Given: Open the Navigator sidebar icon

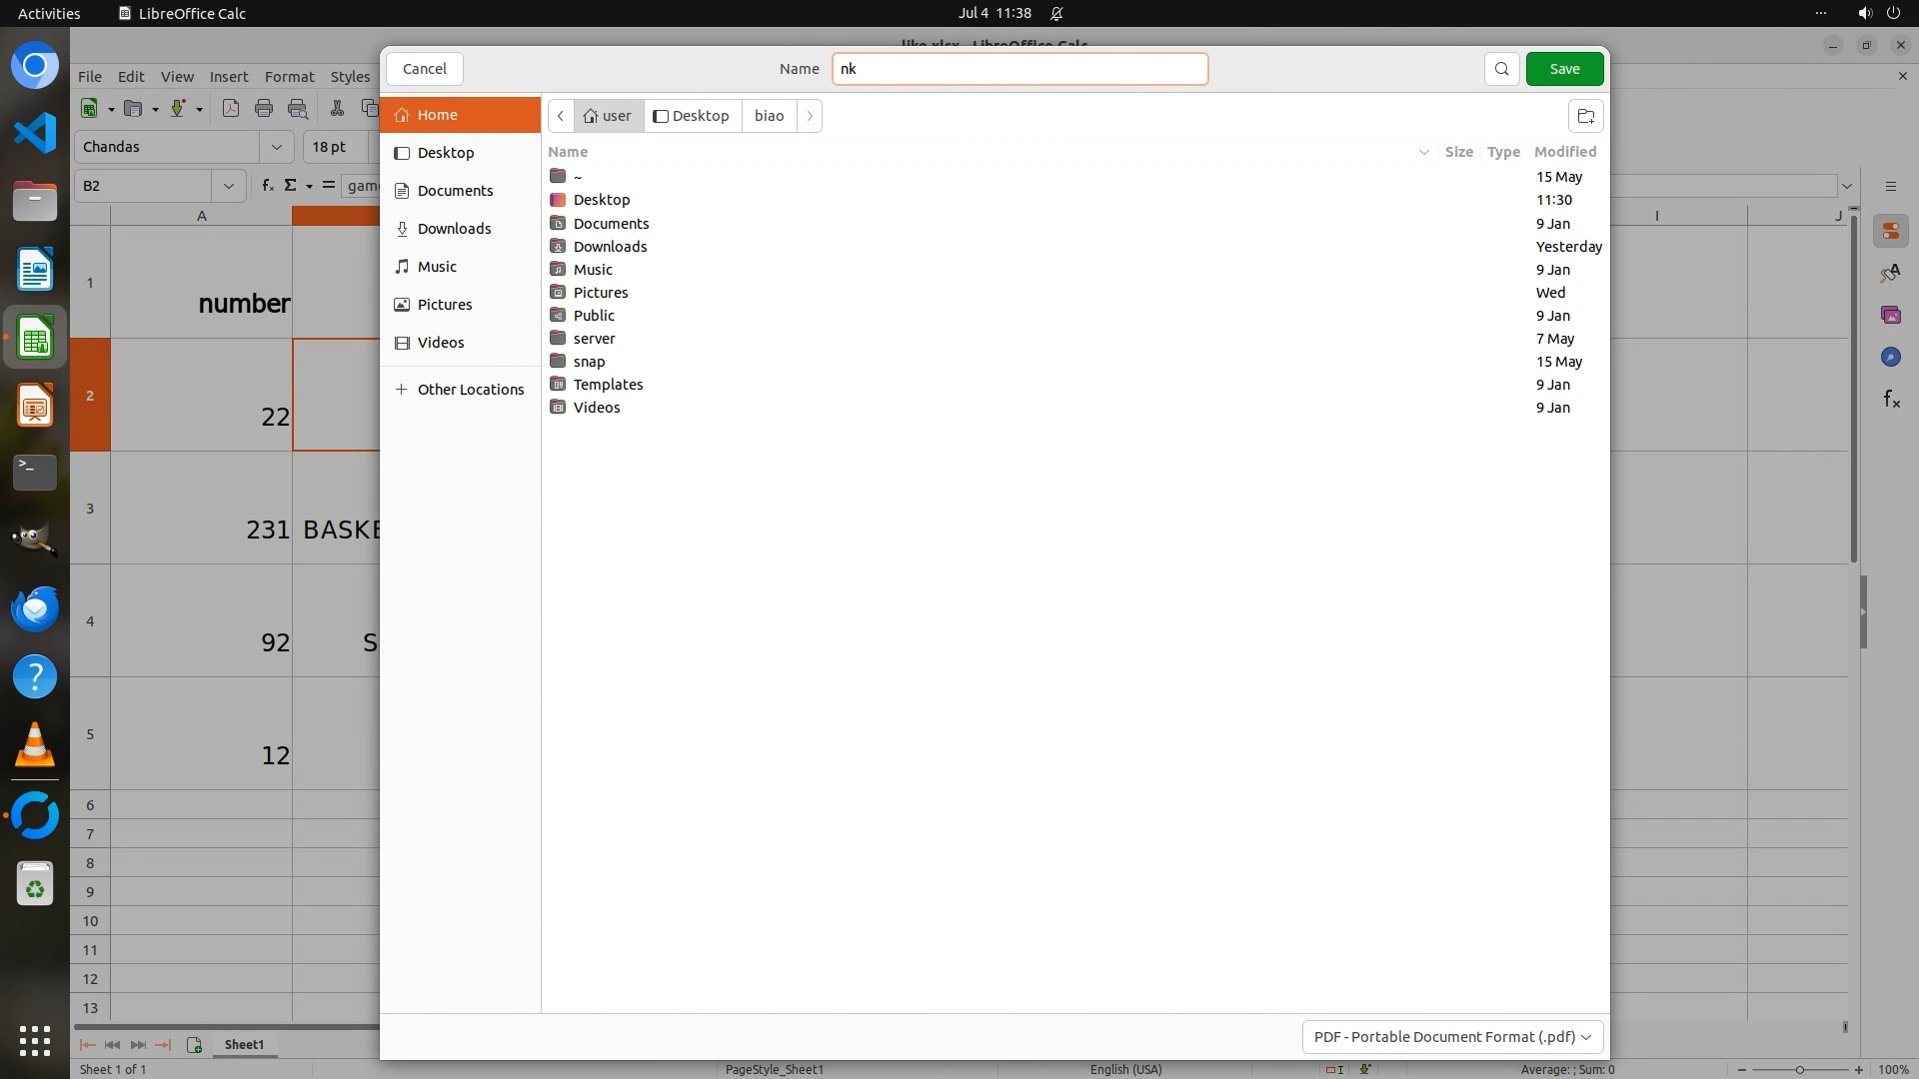Looking at the screenshot, I should pyautogui.click(x=1891, y=358).
